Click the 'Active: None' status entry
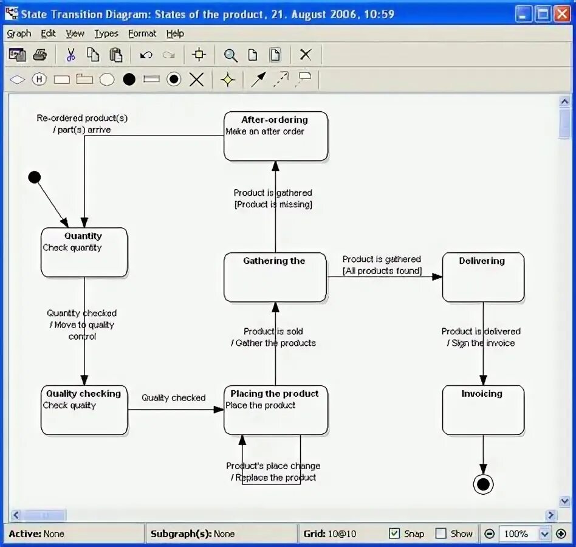576x547 pixels. (36, 534)
